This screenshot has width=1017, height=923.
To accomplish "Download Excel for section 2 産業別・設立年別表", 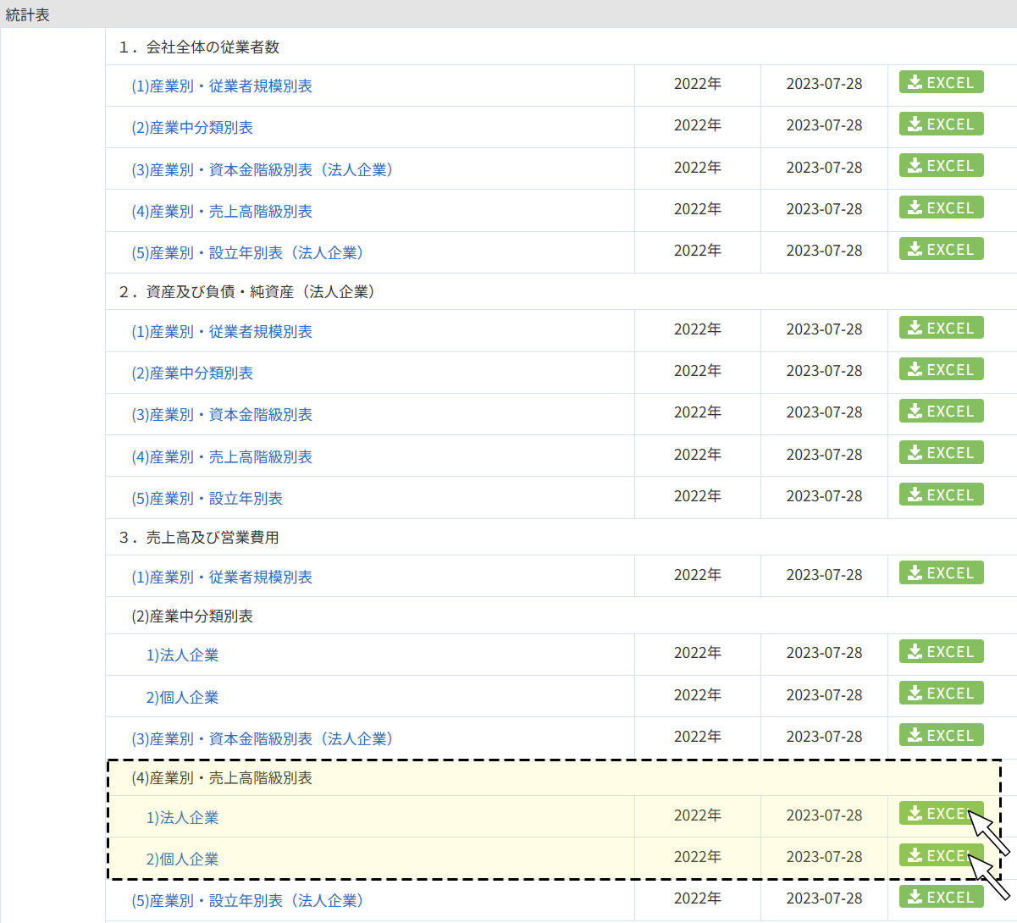I will 941,495.
